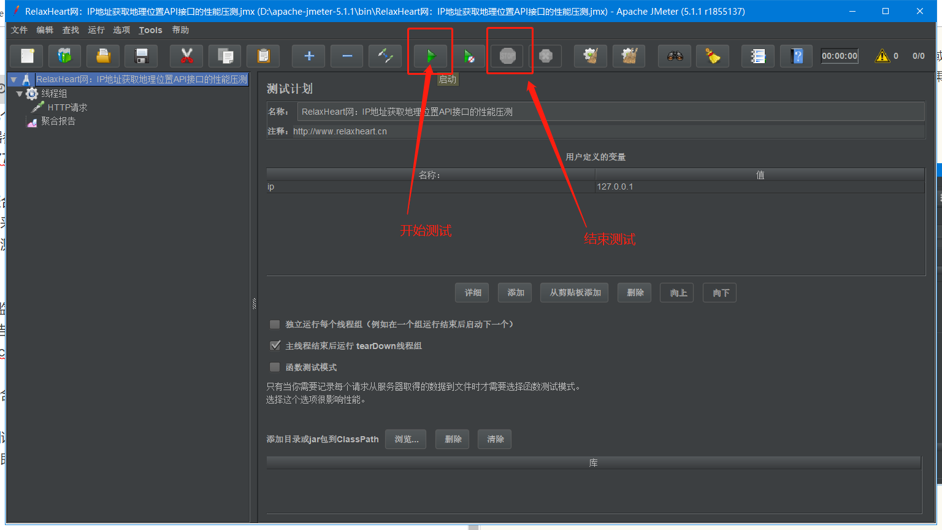
Task: Click the 添加 variable button
Action: [516, 293]
